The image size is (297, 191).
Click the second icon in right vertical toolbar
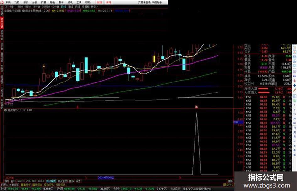pos(294,52)
